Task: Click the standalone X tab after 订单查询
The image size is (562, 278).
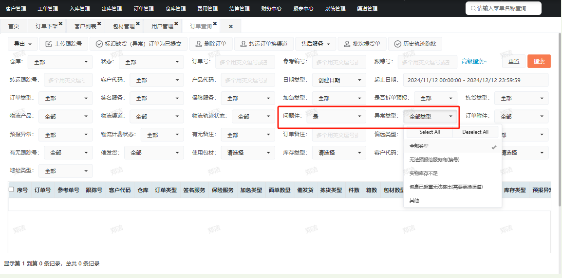Action: 231,26
